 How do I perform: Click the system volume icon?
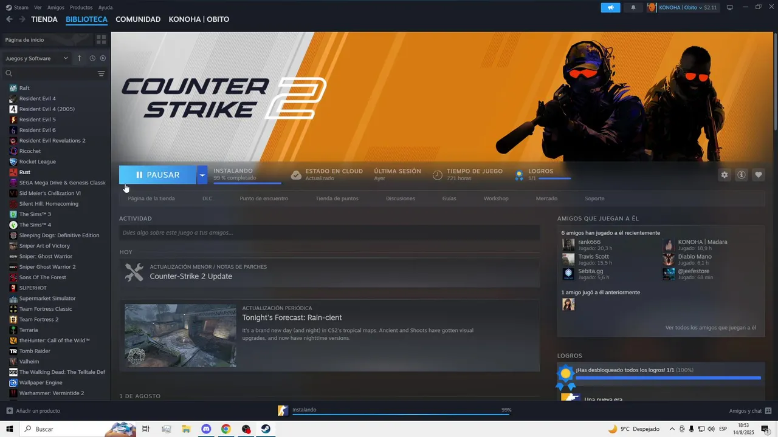(x=712, y=429)
